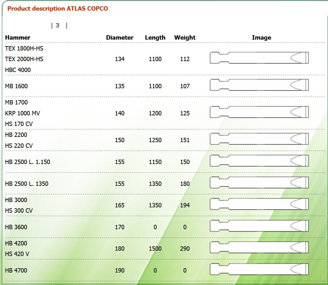Select the HB 2500 L. 1.150 hammer name
Viewport: 328px width, 285px height.
pos(28,162)
